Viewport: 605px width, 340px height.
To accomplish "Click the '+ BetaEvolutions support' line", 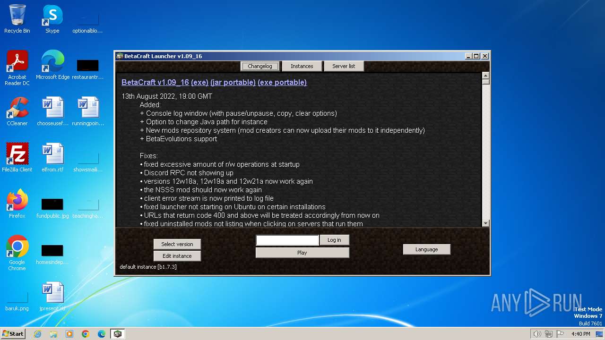I will pyautogui.click(x=179, y=139).
